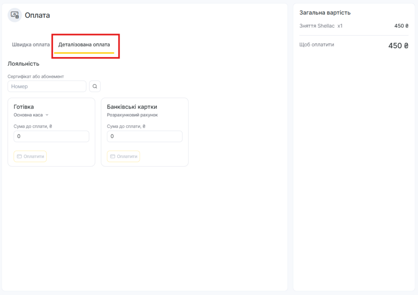Select the Зняття Shellac x1 line item
Screen dimensions: 418x295
point(321,26)
